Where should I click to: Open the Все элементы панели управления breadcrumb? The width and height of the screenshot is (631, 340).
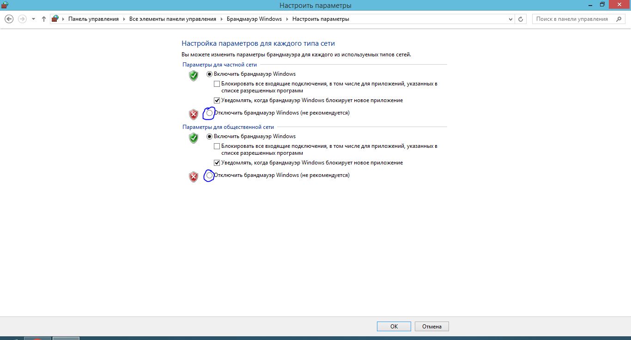(x=173, y=19)
